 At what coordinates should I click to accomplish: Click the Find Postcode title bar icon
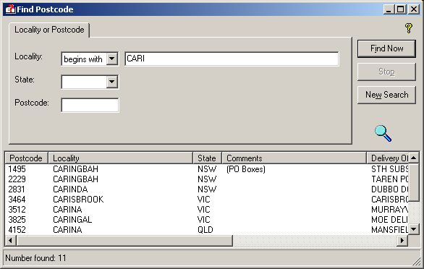coord(10,9)
